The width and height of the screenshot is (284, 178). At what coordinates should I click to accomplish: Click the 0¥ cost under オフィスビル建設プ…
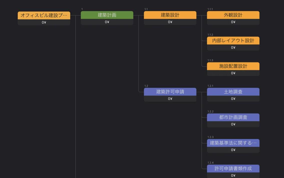[44, 22]
